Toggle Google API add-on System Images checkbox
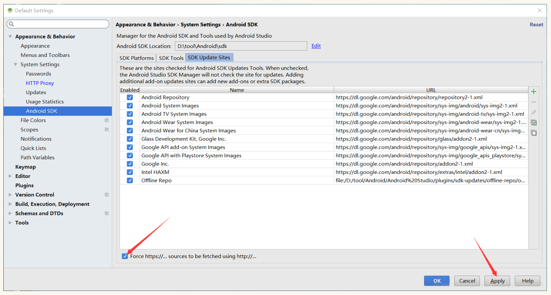 pos(130,147)
